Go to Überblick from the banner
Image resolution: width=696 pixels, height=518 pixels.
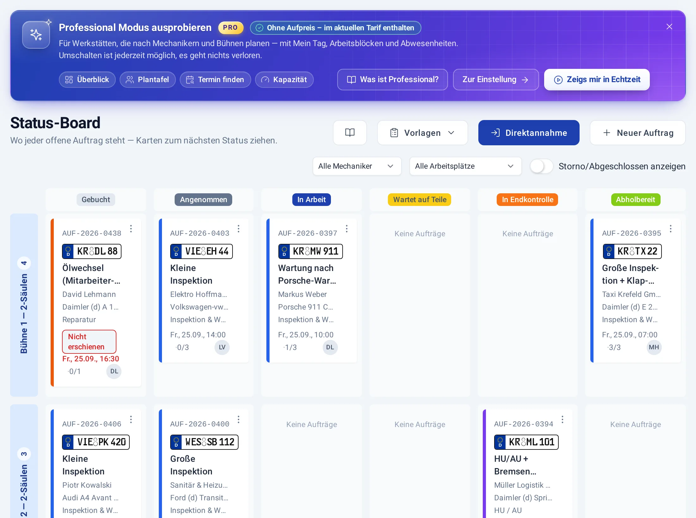coord(87,80)
